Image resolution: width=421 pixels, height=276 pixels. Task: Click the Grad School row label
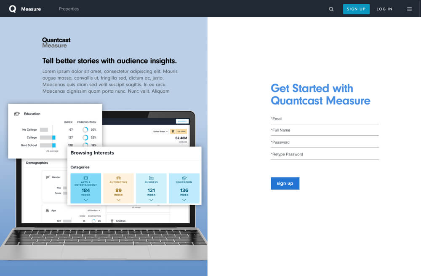click(x=29, y=145)
